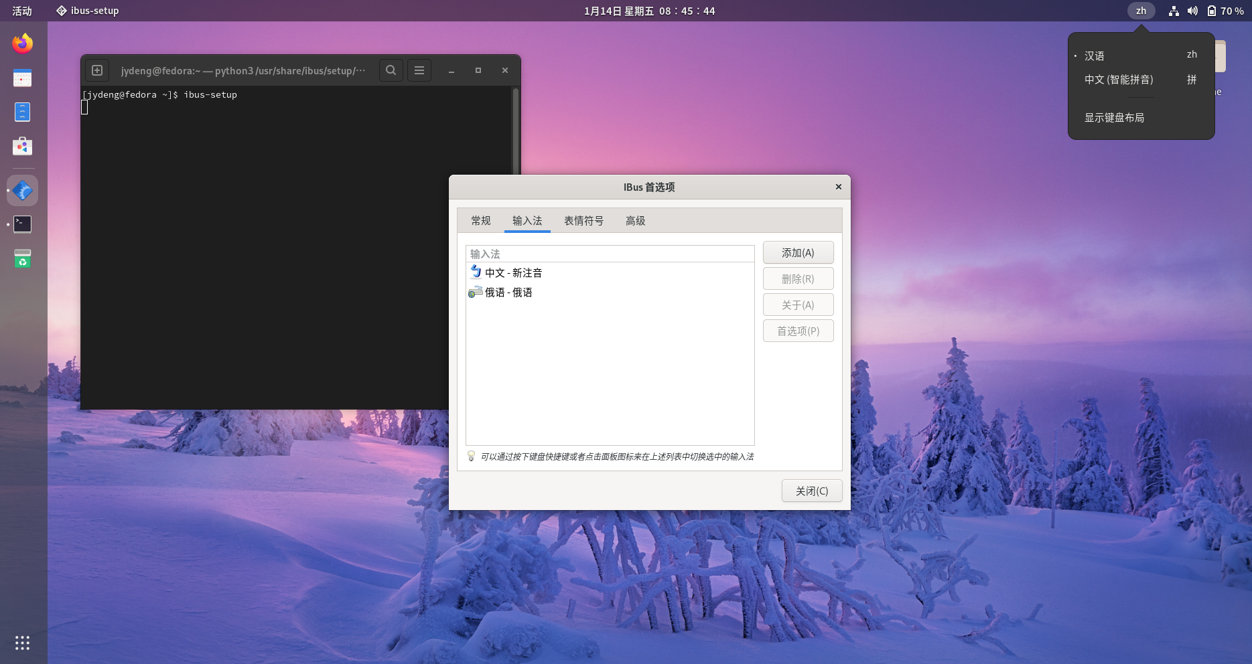
Task: Open the Show Applications grid
Action: point(22,642)
